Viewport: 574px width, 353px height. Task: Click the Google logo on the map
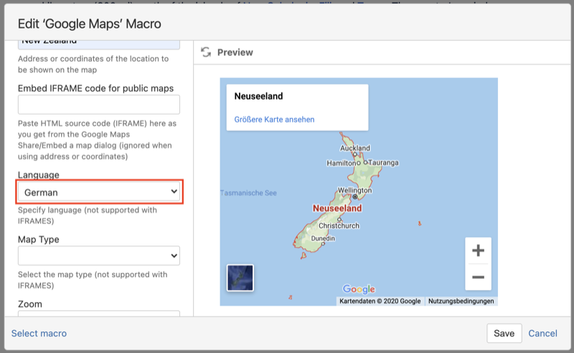(359, 289)
